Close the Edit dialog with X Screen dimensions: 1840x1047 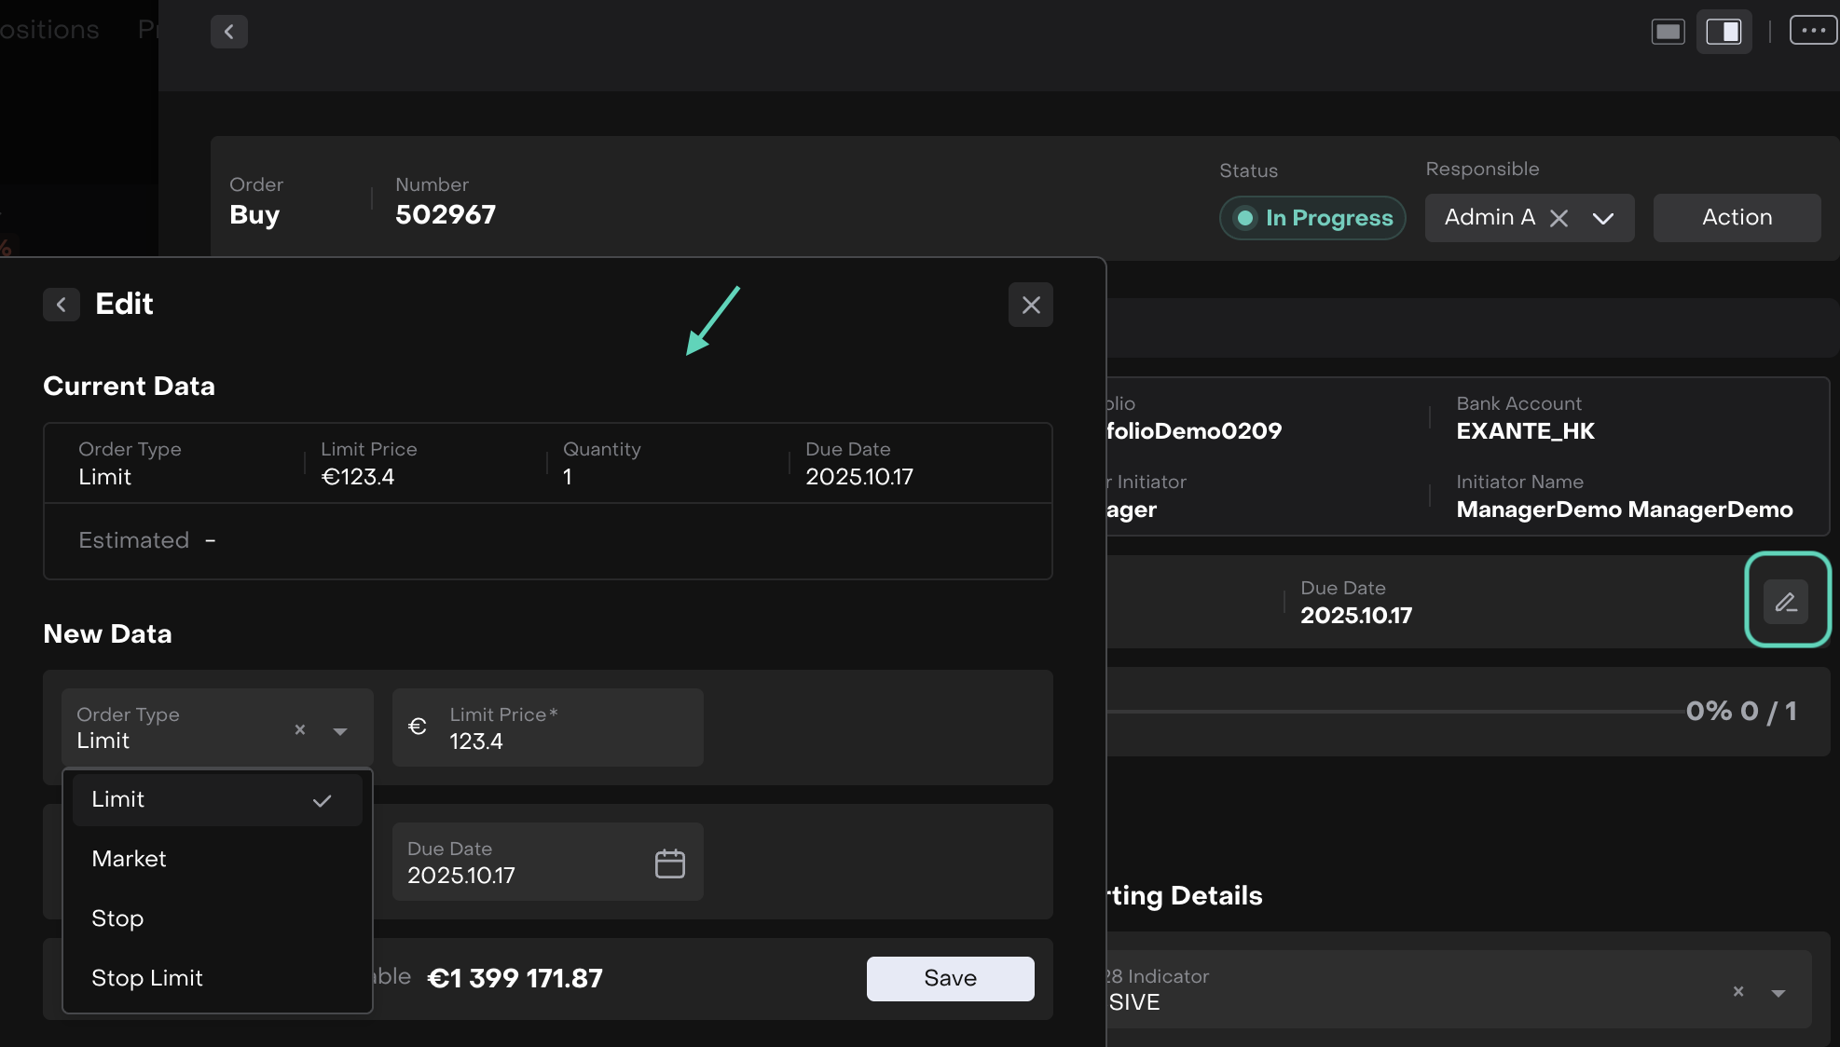1031,305
